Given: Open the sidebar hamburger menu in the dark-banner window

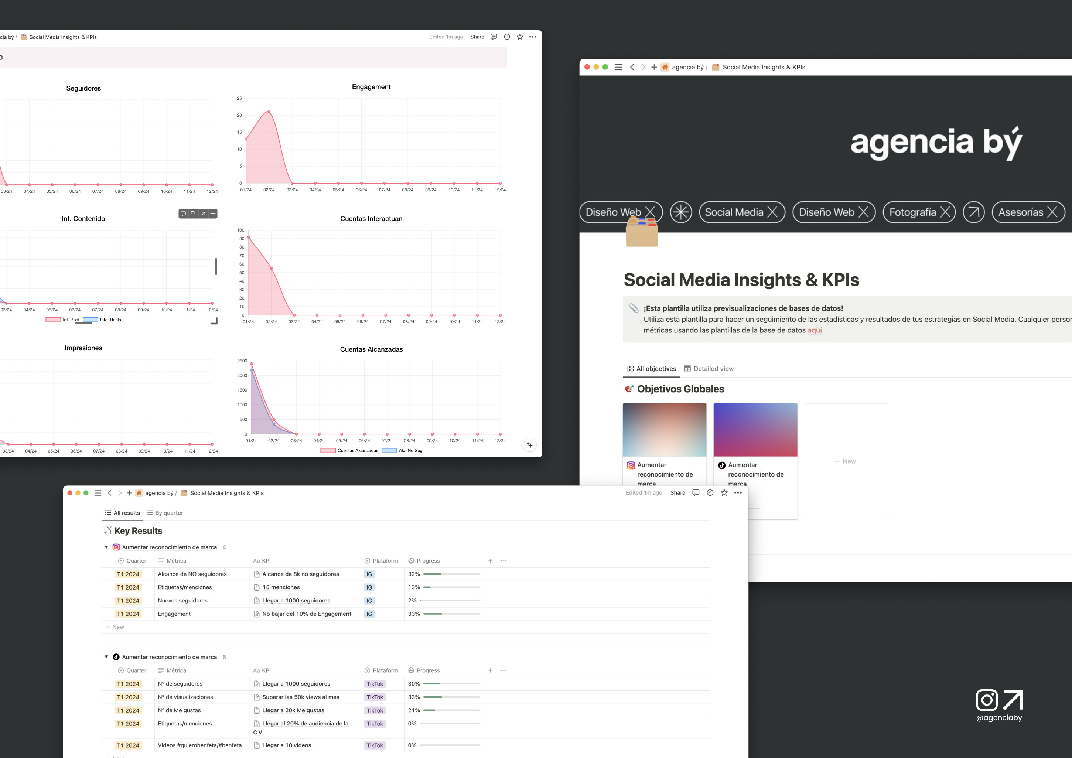Looking at the screenshot, I should [x=619, y=67].
